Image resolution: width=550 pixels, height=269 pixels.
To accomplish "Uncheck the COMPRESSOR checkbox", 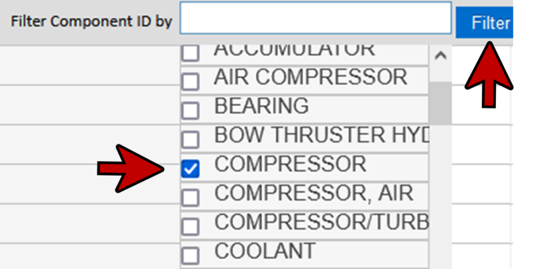I will click(x=190, y=169).
